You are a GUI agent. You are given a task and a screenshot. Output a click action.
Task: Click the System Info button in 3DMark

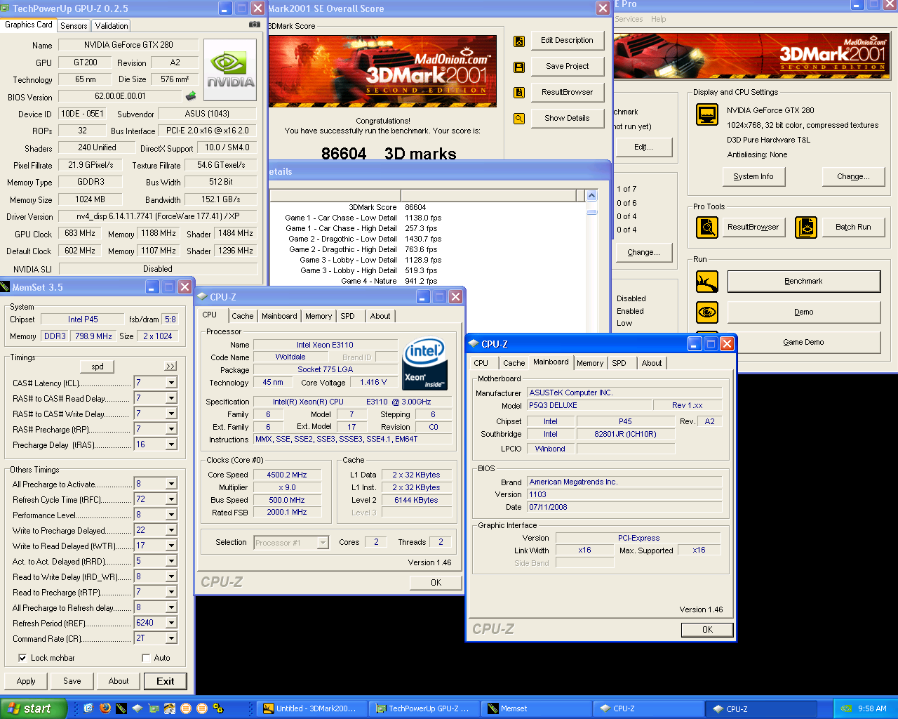[x=753, y=176]
